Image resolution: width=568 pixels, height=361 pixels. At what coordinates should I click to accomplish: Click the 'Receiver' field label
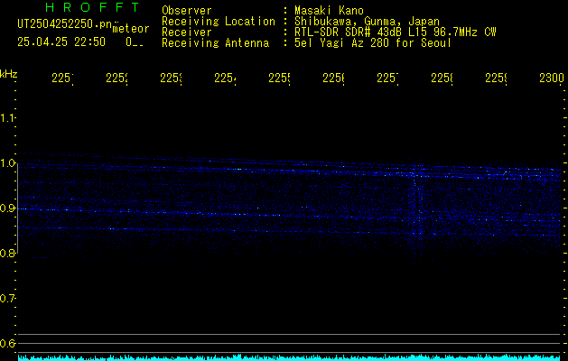point(187,32)
